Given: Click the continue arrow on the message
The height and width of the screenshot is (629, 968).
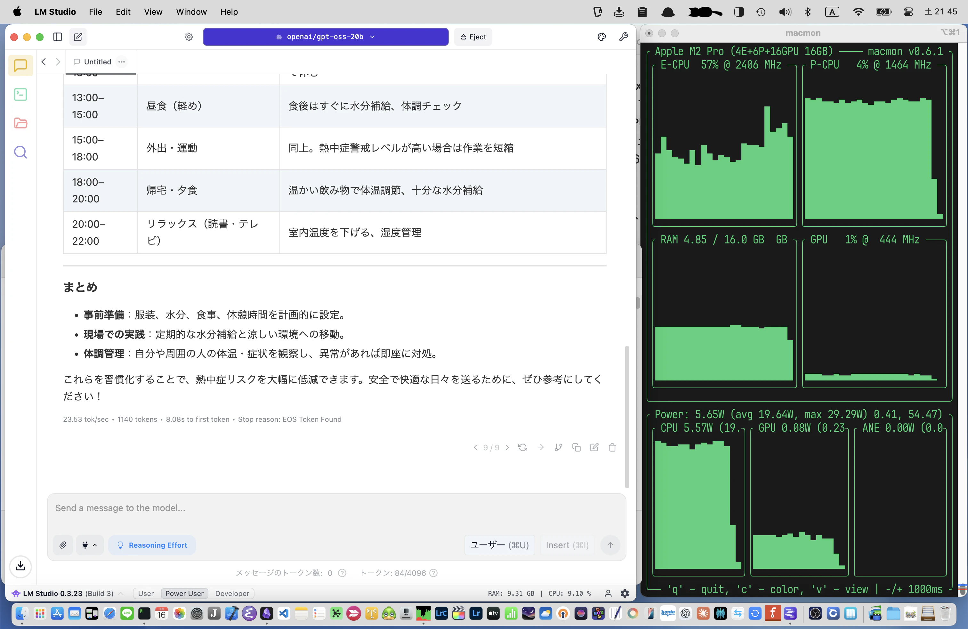Looking at the screenshot, I should [x=541, y=447].
